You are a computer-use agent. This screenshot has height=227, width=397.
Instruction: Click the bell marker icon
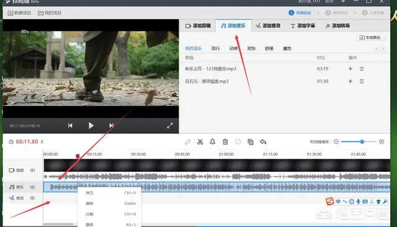pyautogui.click(x=212, y=141)
